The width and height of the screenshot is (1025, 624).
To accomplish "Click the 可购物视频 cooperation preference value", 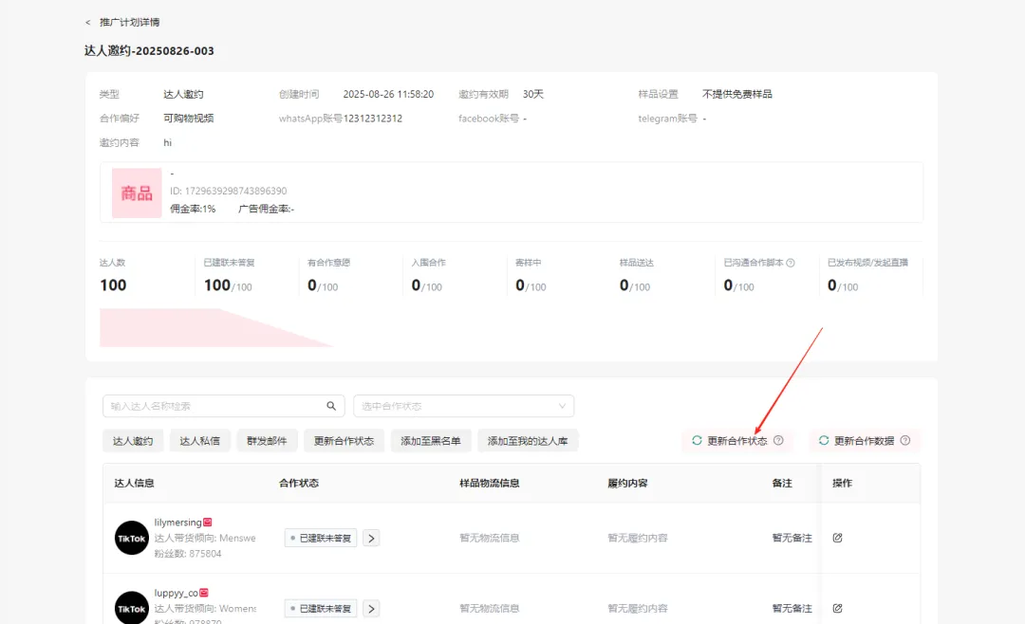I will (x=188, y=119).
